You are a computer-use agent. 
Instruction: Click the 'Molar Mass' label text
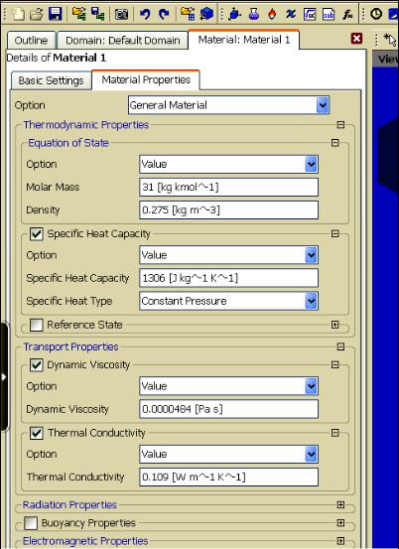click(53, 187)
